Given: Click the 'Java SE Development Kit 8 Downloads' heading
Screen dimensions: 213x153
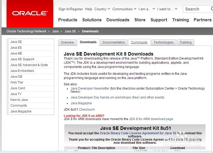Looking at the screenshot, I should click(108, 54).
